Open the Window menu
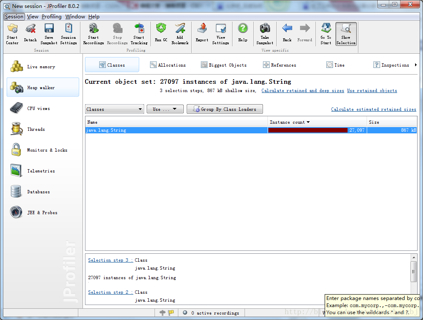The width and height of the screenshot is (423, 320). tap(75, 17)
